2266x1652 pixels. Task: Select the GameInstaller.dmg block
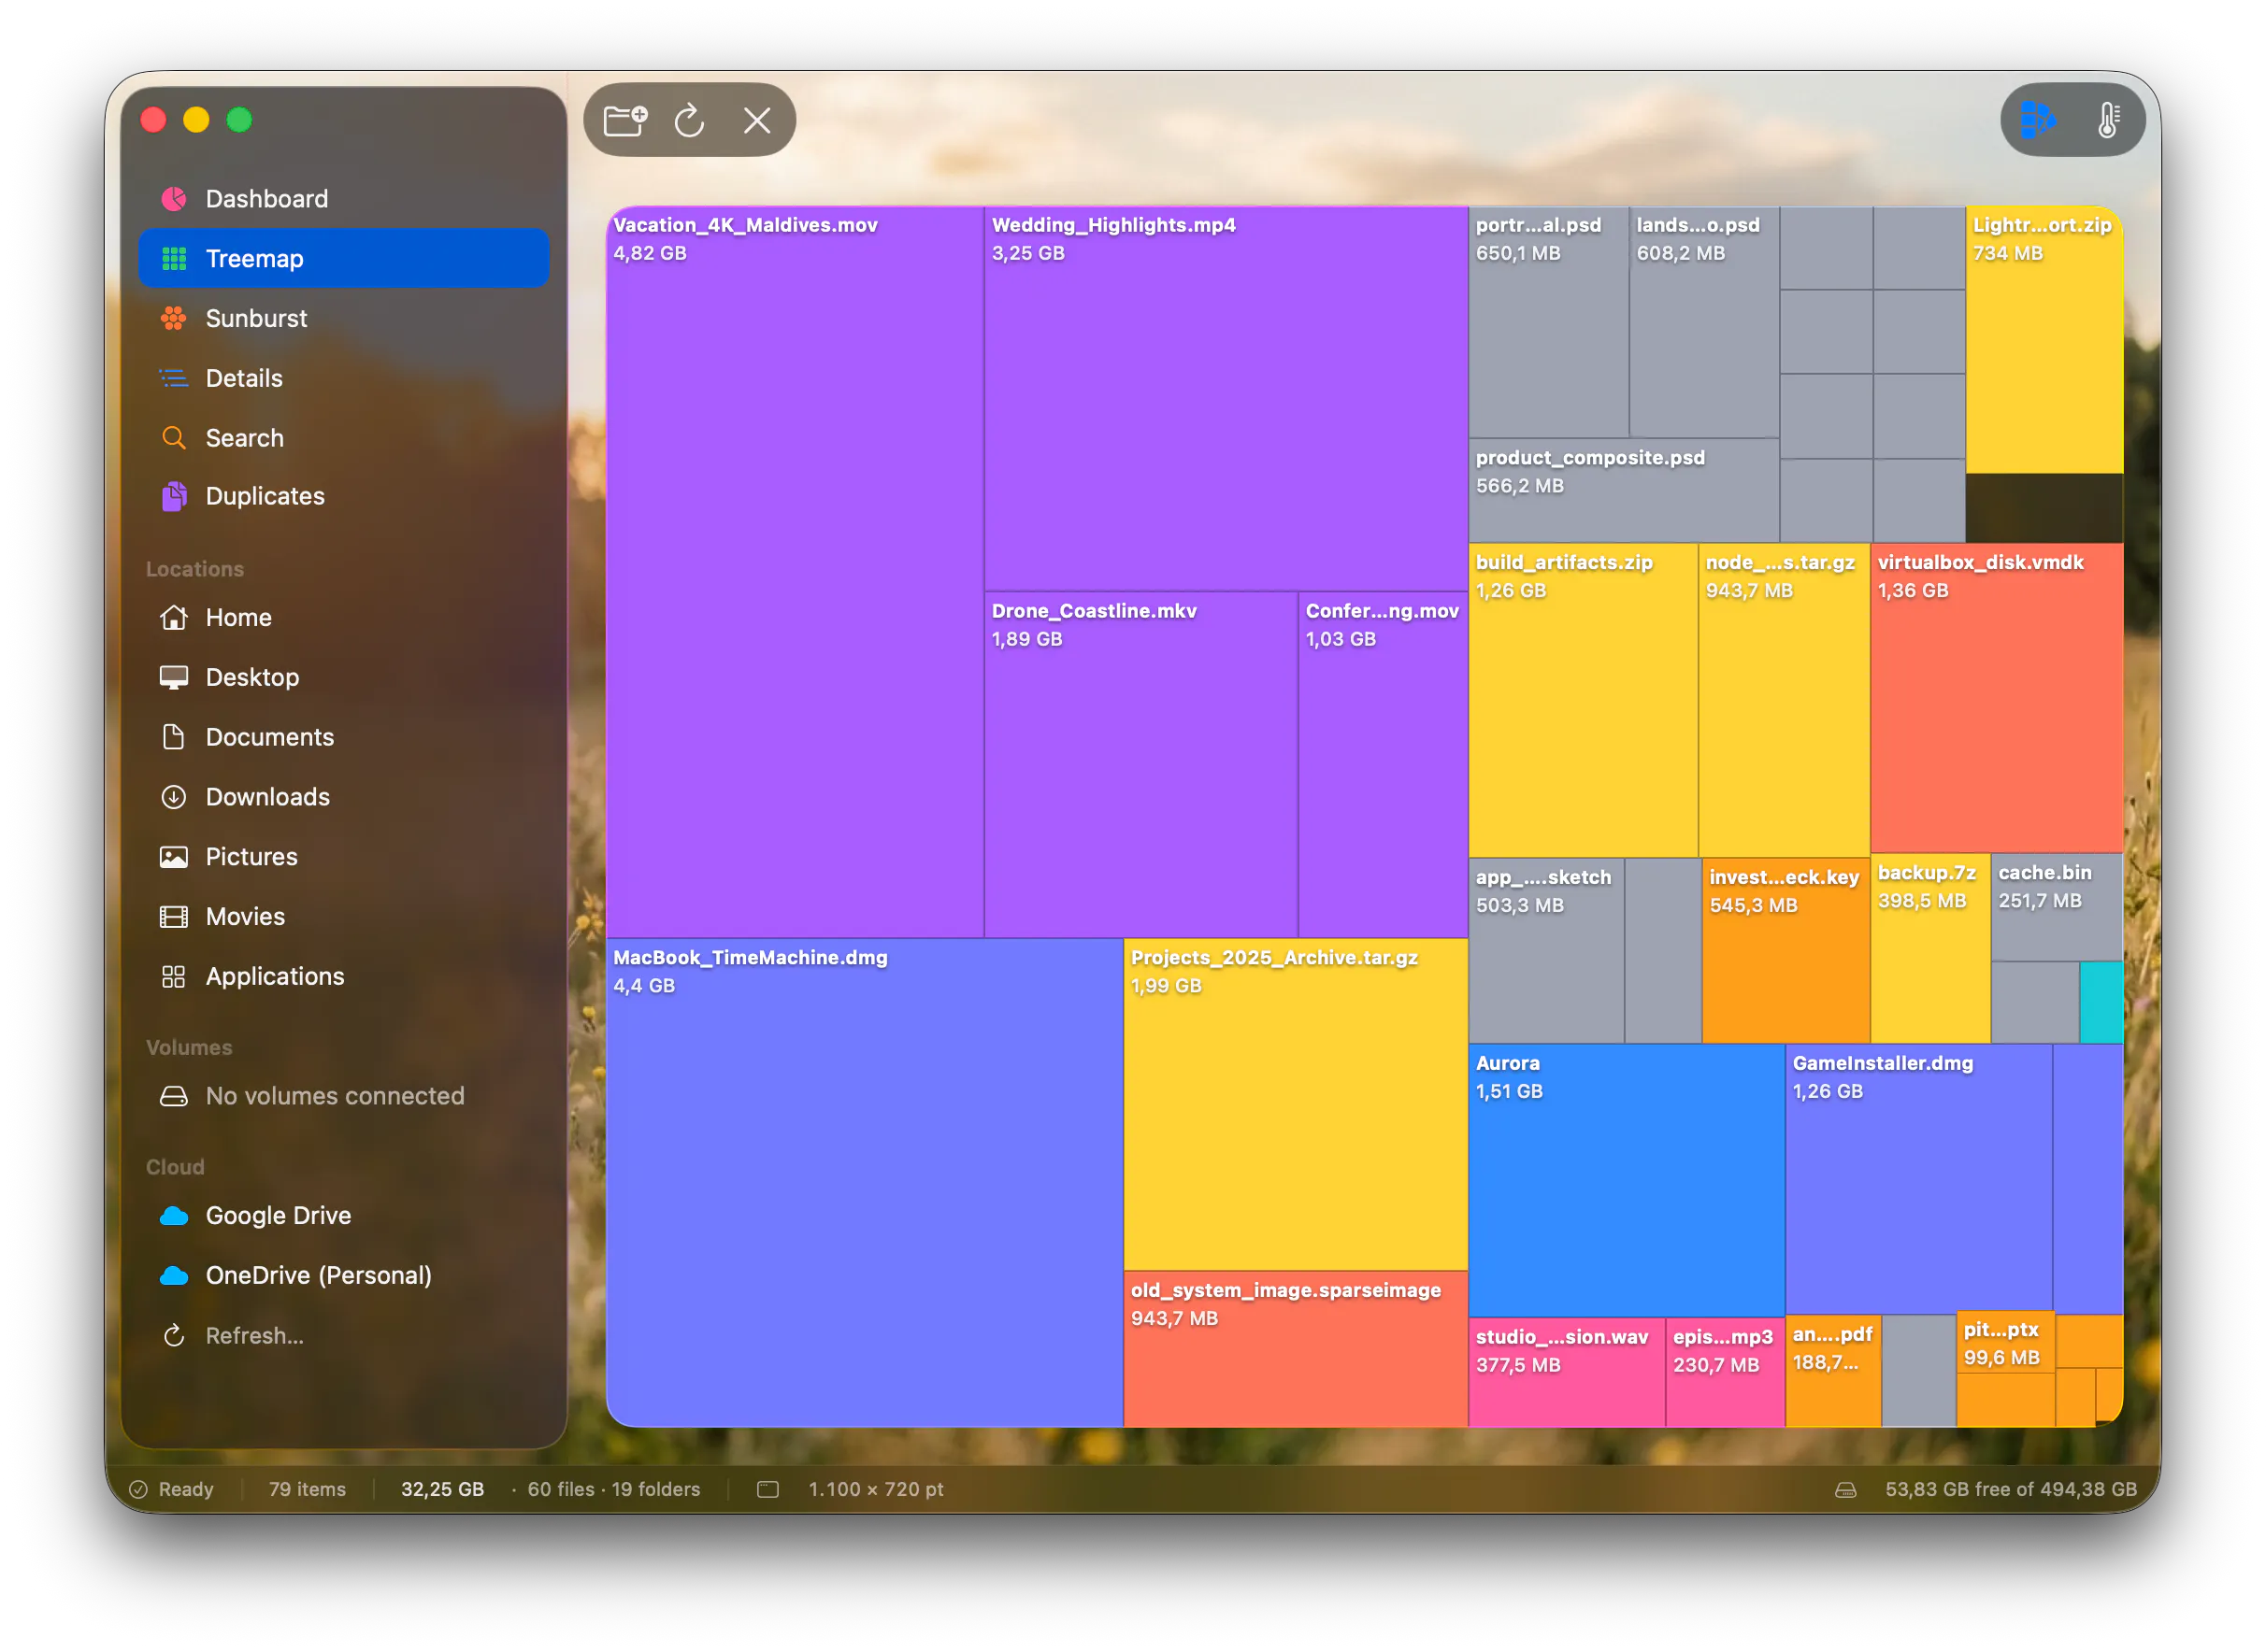(1920, 1180)
